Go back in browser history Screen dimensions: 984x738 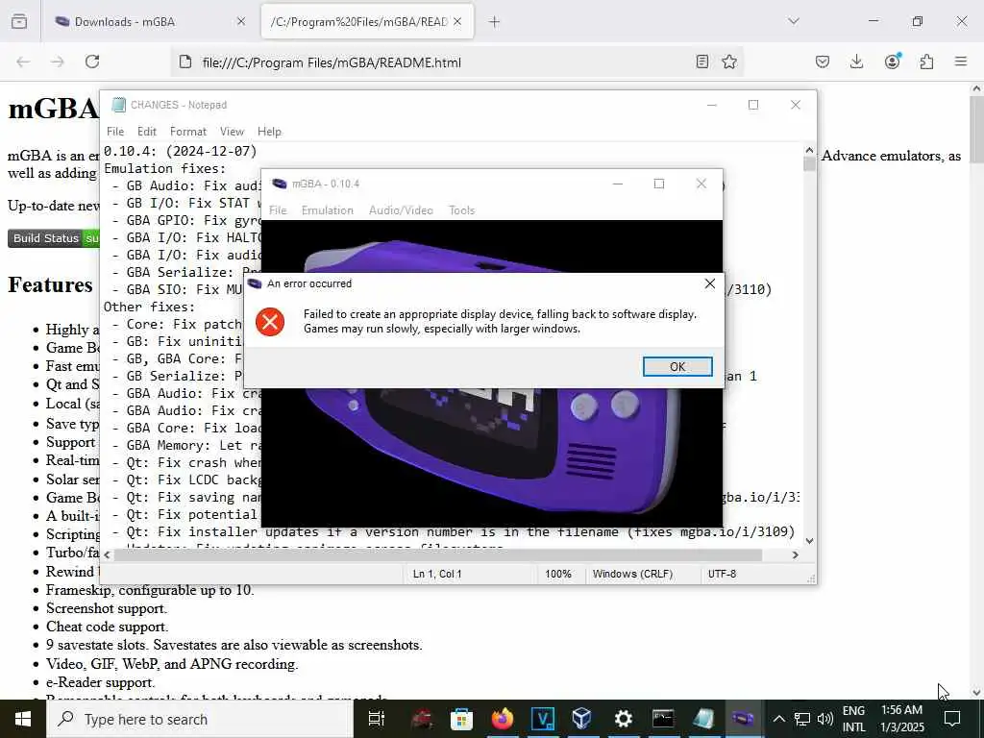23,61
